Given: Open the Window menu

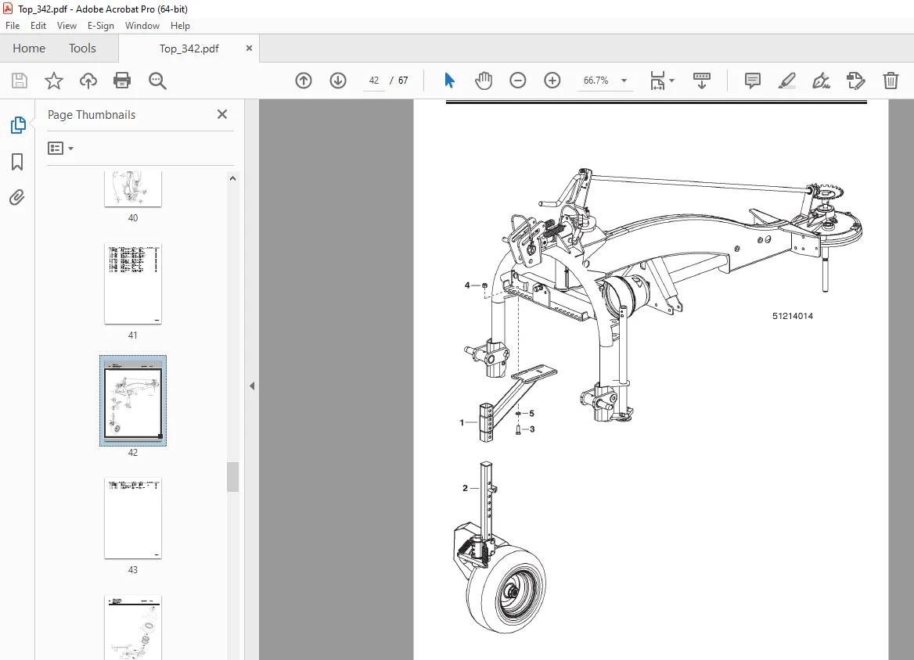Looking at the screenshot, I should click(142, 26).
